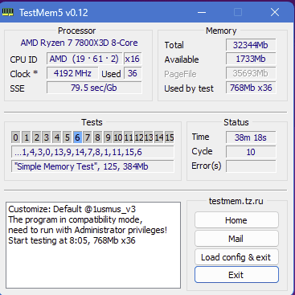The width and height of the screenshot is (295, 295).
Task: Click test number 11 box
Action: 129,137
